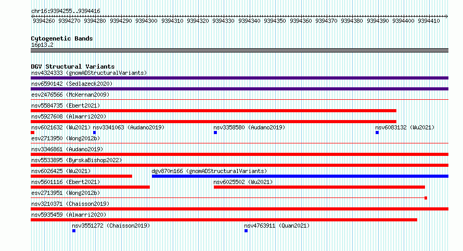Select the red nsv5533895 variant bar
Image resolution: width=463 pixels, height=251 pixels.
click(x=239, y=165)
